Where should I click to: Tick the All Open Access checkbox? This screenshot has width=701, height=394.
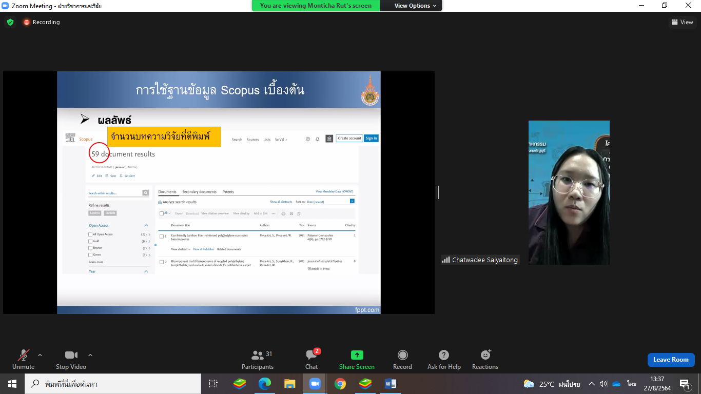[x=90, y=234]
